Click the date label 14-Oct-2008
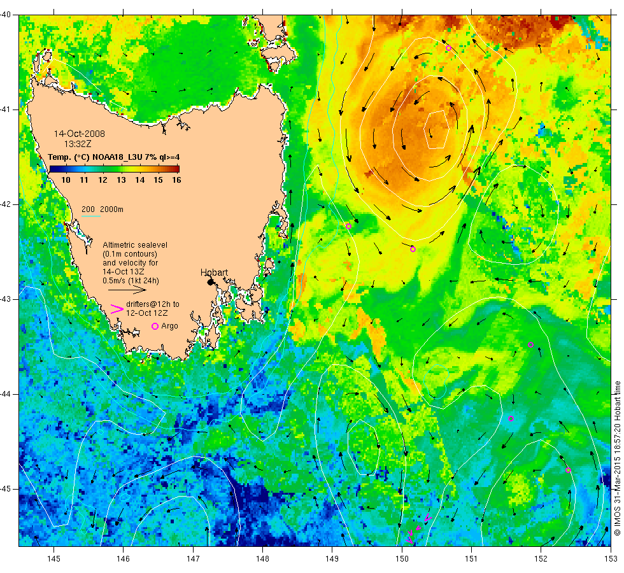Viewport: 624px width, 573px height. (x=80, y=134)
